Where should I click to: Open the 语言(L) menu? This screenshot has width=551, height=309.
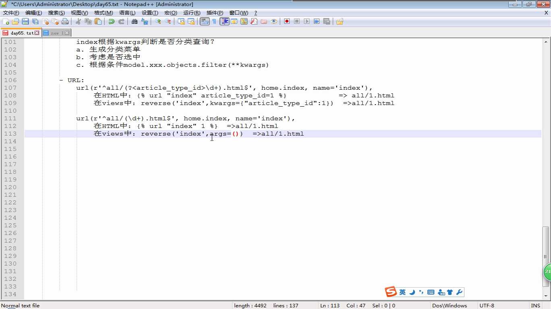127,13
